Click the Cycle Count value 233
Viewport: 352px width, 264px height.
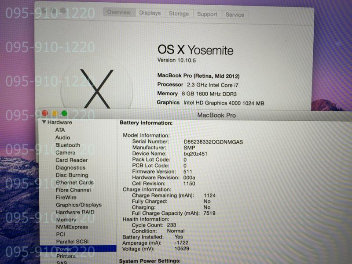coord(172,225)
